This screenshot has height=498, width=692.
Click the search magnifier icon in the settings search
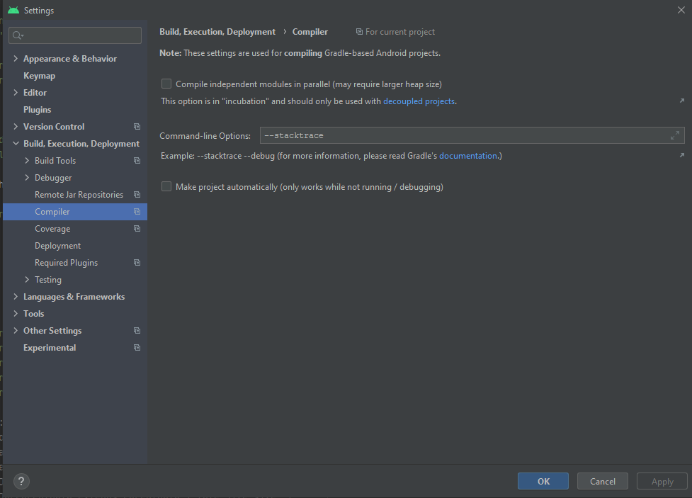pos(18,35)
